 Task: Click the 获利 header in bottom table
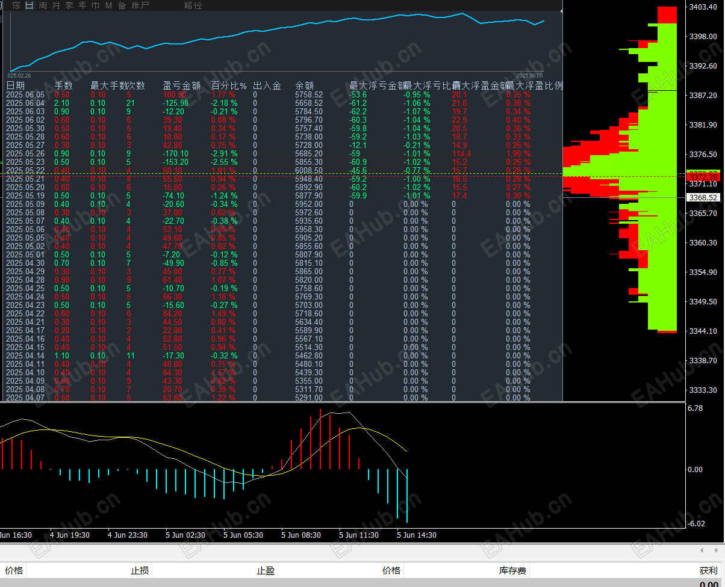(x=708, y=571)
